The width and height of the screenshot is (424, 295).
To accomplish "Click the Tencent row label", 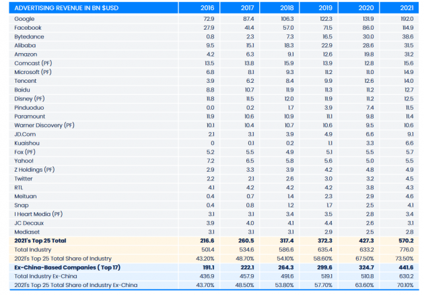I will point(25,81).
